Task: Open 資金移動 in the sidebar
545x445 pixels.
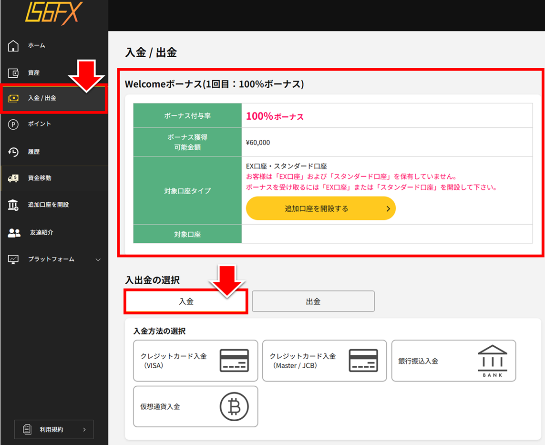Action: [x=54, y=178]
